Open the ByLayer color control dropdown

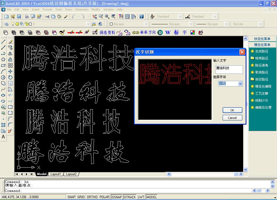[146, 24]
